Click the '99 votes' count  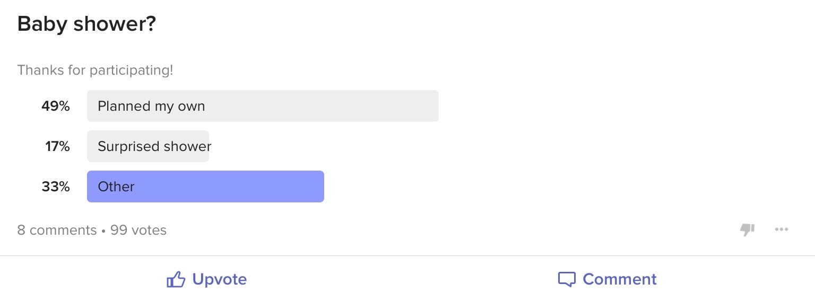(x=138, y=230)
